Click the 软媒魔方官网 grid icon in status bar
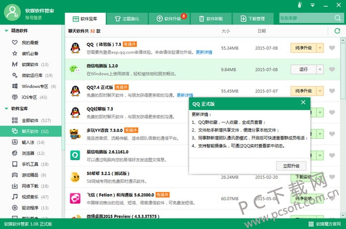The image size is (346, 229). tap(311, 224)
